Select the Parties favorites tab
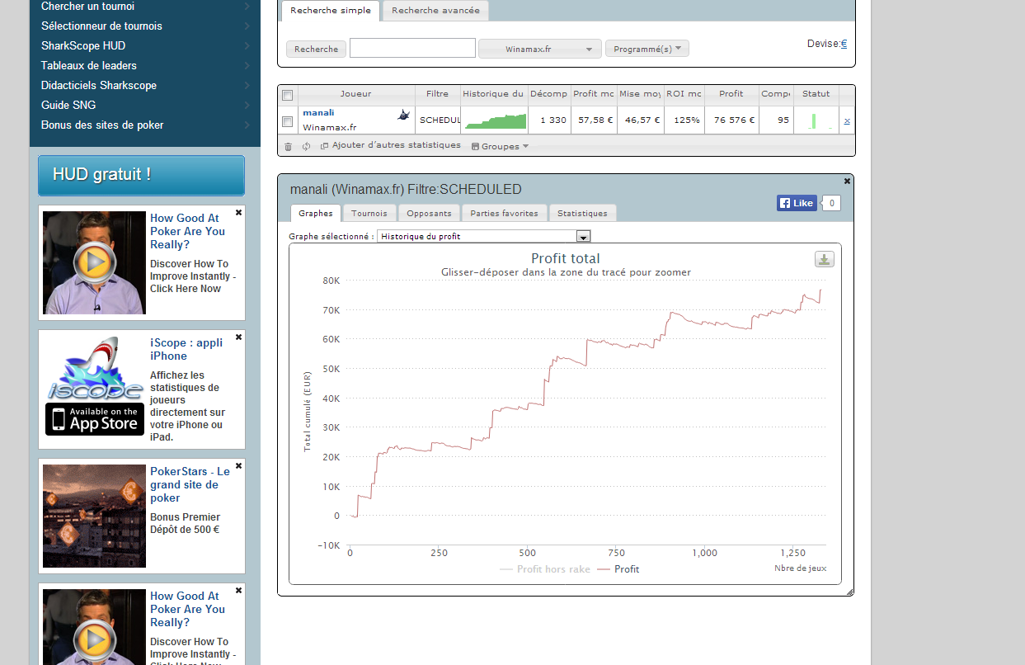 point(505,213)
